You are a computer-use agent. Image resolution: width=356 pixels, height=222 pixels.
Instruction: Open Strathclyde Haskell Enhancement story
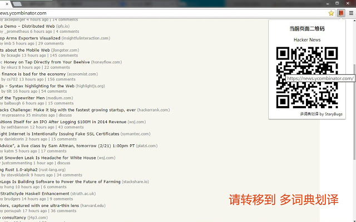click(34, 194)
